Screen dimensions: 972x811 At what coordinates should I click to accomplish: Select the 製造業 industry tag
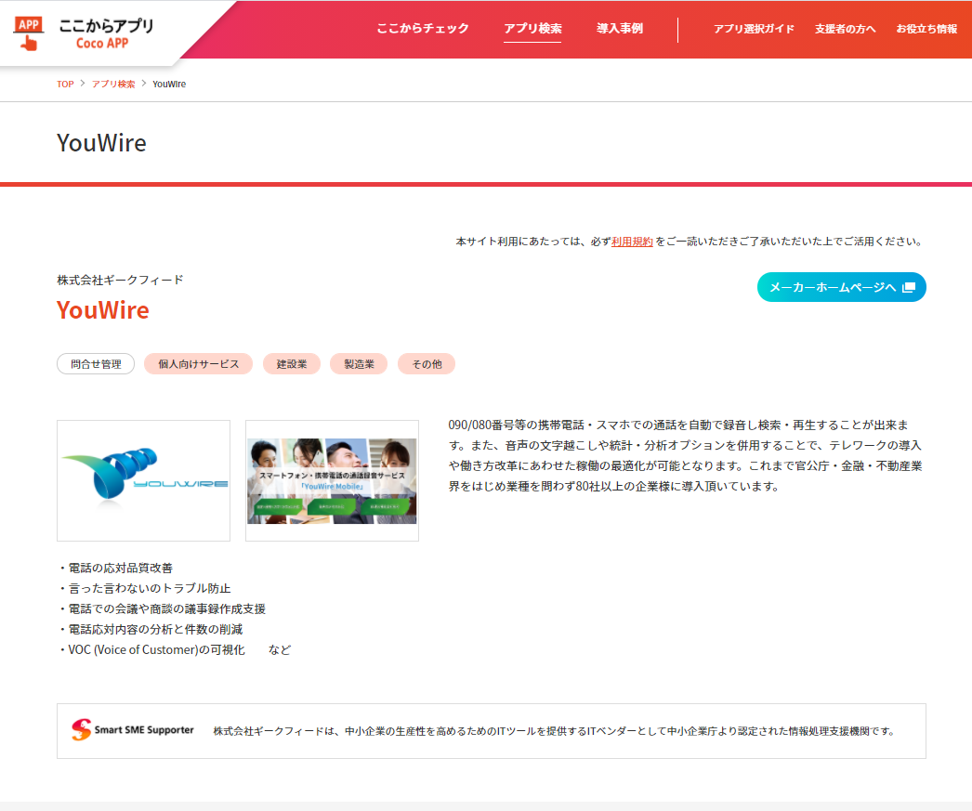359,363
